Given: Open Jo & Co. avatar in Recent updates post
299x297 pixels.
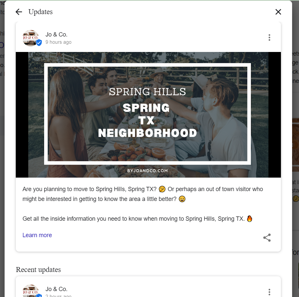Looking at the screenshot, I should [31, 291].
